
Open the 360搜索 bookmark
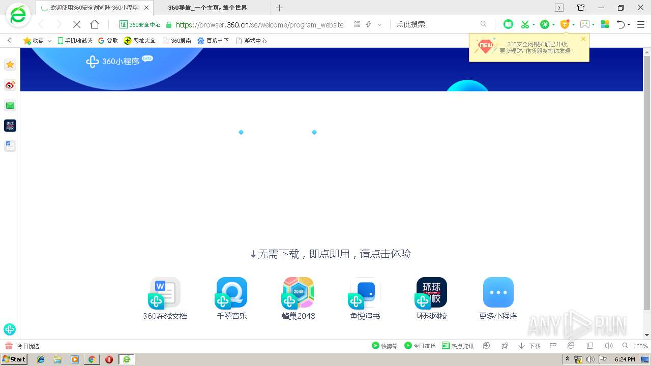[x=176, y=41]
